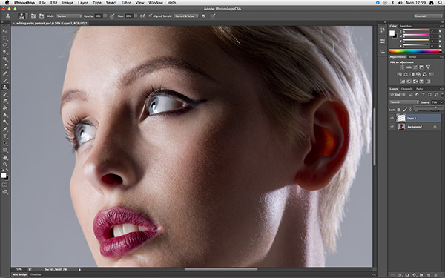Click the foreground color swatch in Color panel

click(392, 33)
